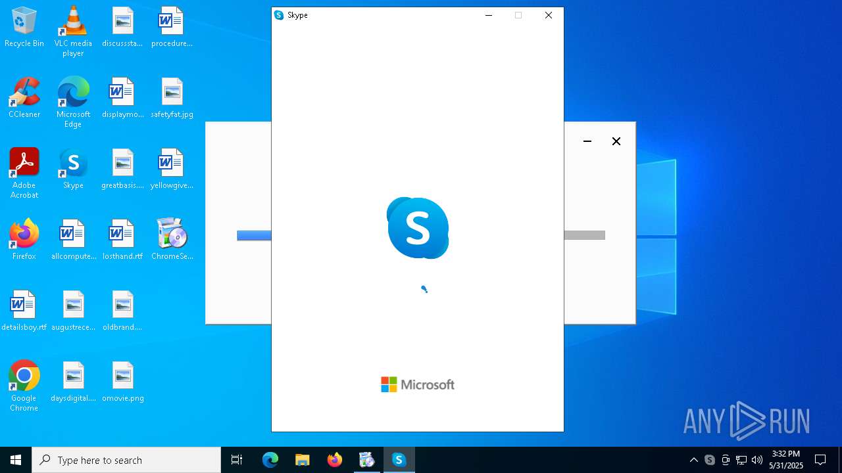Close the Skype window
This screenshot has height=473, width=842.
point(549,15)
